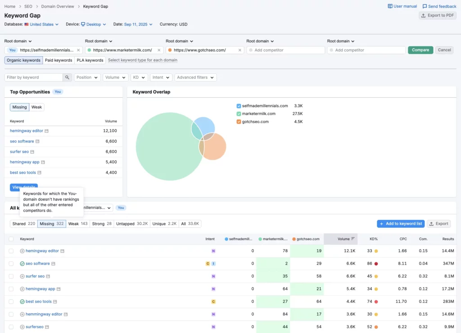Click the Export to PDF icon
Viewport: 461px width, 333px height.
(425, 15)
